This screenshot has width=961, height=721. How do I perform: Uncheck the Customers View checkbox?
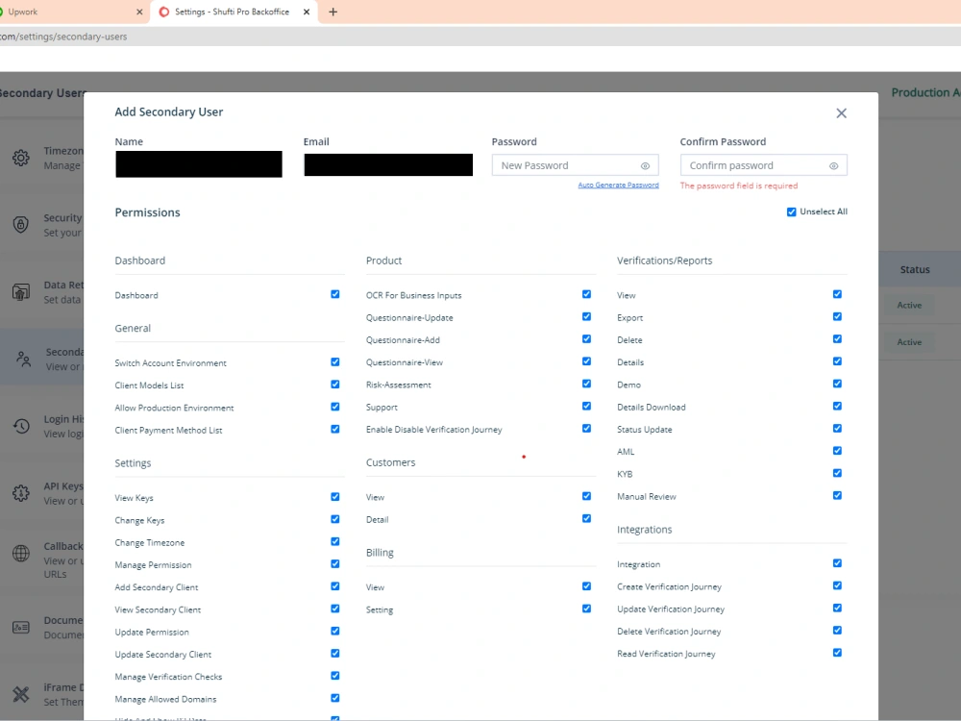(586, 496)
